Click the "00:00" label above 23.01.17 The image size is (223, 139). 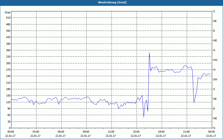click(x=212, y=132)
